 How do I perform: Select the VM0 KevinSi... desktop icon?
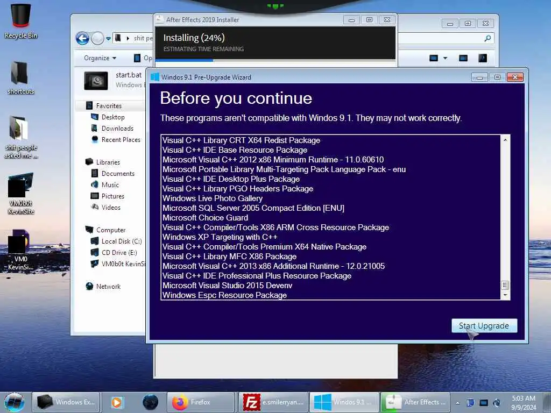tap(21, 250)
